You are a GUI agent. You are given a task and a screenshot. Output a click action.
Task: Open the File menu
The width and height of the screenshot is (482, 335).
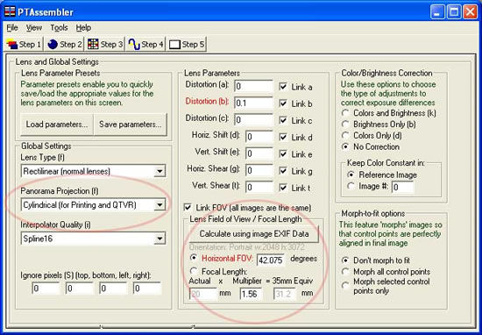click(x=12, y=28)
